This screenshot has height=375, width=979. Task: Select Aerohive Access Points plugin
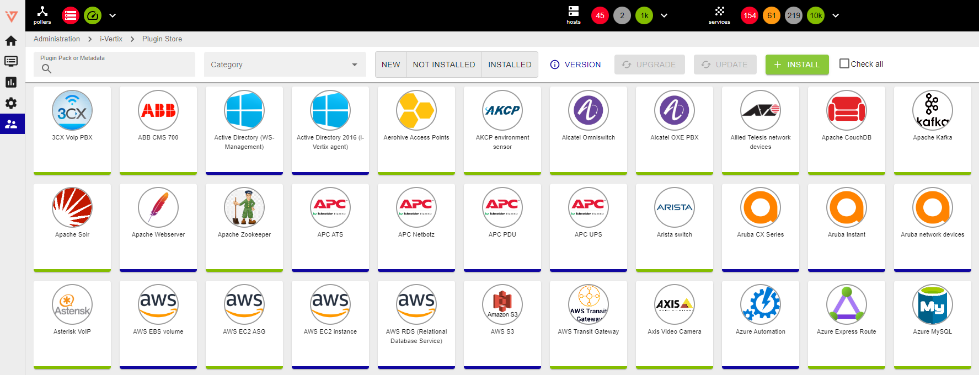[x=416, y=131]
